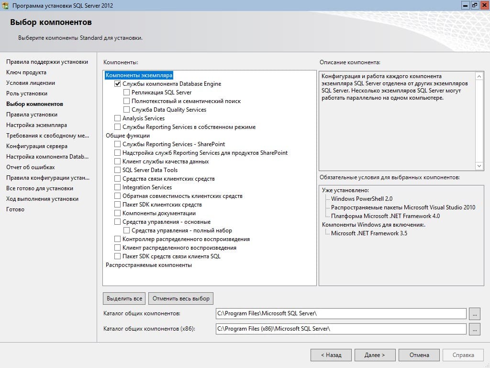Image resolution: width=490 pixels, height=368 pixels.
Task: Enable Компоненты документации checkbox
Action: tap(118, 213)
